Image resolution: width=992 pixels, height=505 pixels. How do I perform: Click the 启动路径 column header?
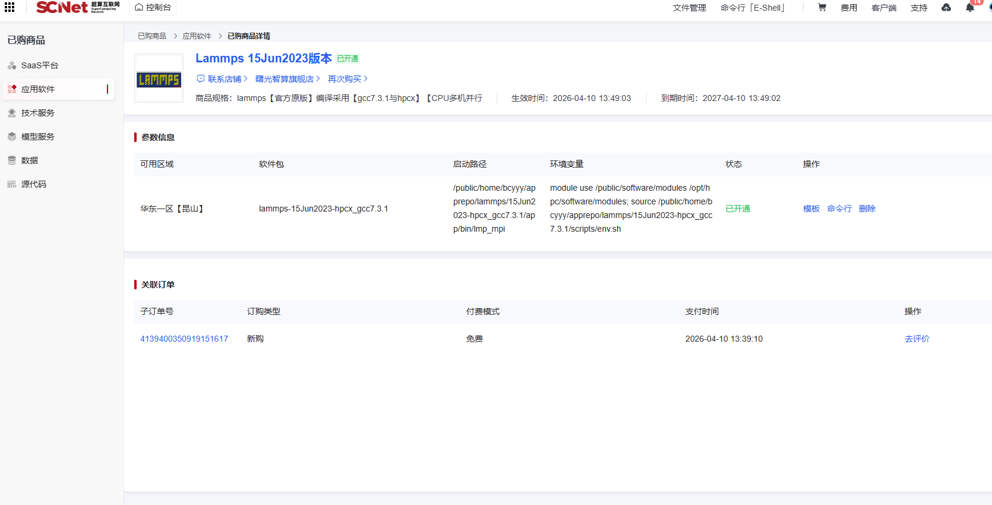470,164
